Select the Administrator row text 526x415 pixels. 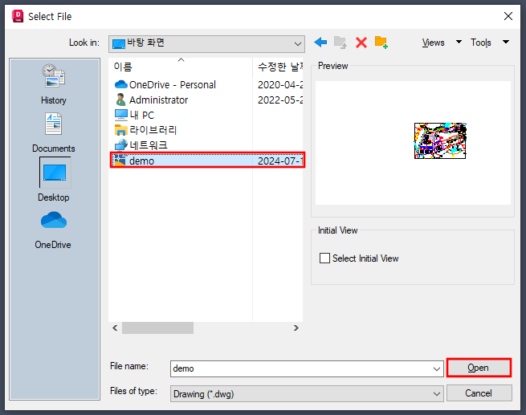158,100
